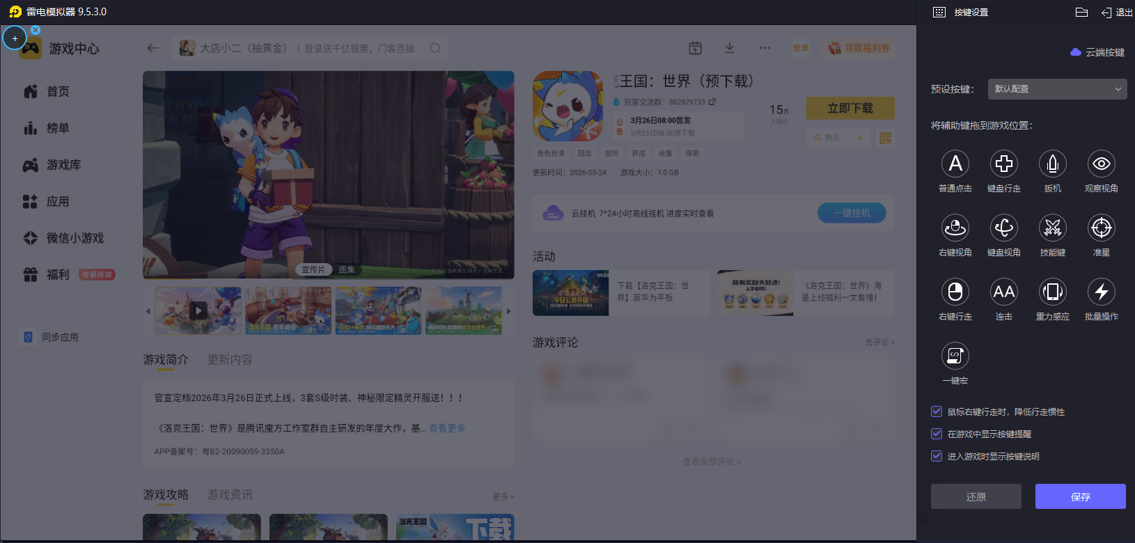Choose the 准星 crosshair icon
The height and width of the screenshot is (543, 1135).
[x=1102, y=228]
